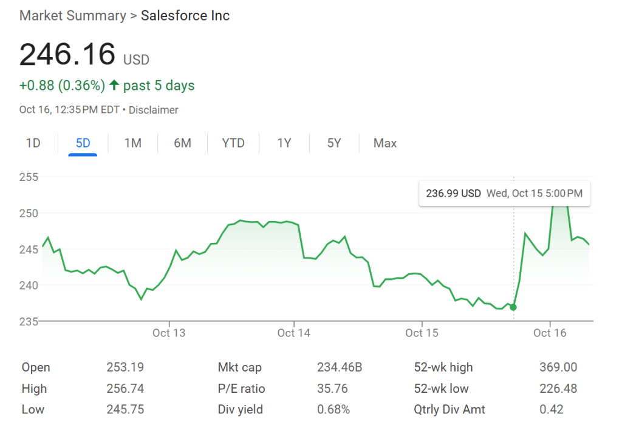The height and width of the screenshot is (428, 622).
Task: View the 1Y chart range
Action: [x=284, y=143]
